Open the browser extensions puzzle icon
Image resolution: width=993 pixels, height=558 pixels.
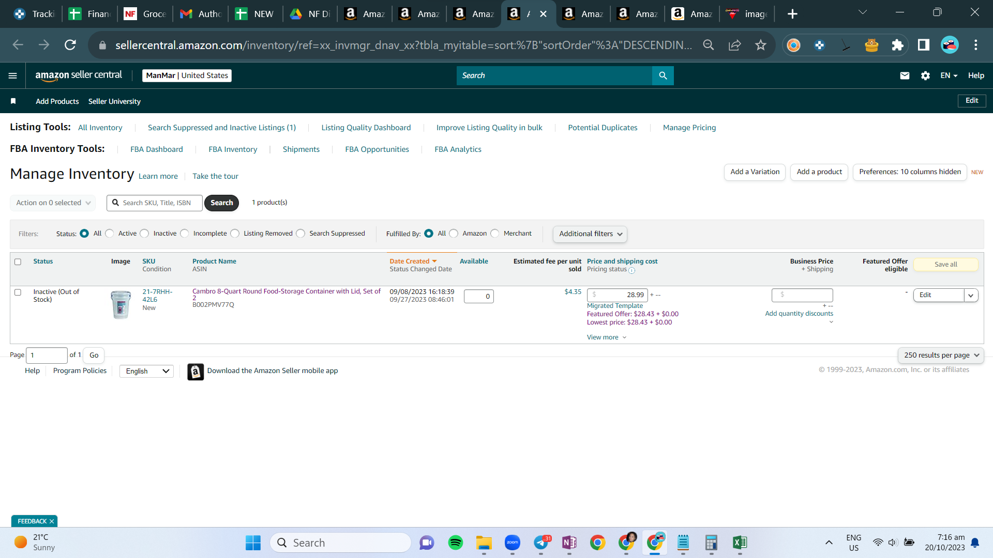(x=897, y=45)
